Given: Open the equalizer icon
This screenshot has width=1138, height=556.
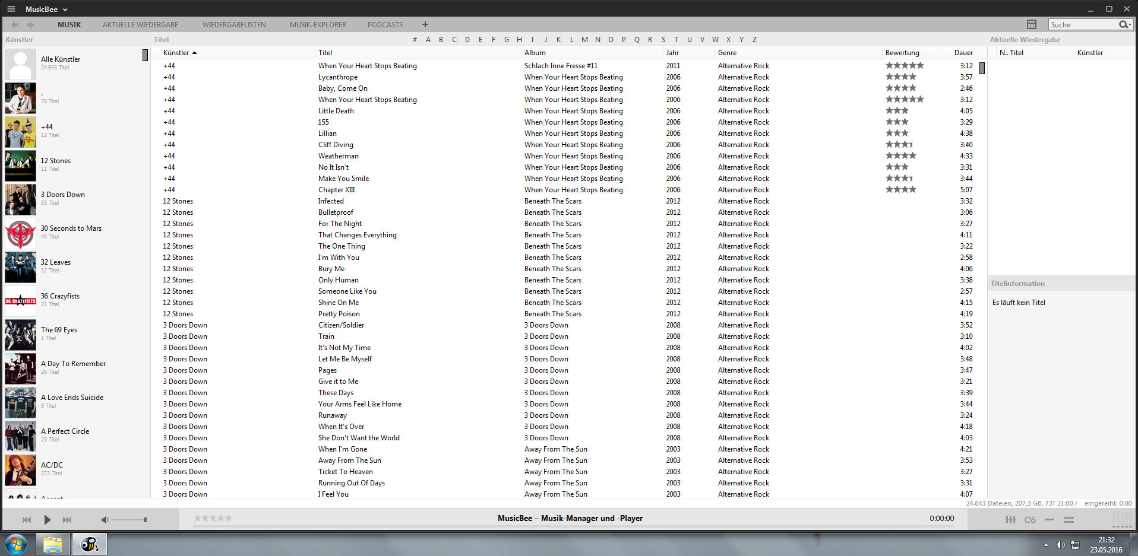Looking at the screenshot, I should tap(1010, 520).
